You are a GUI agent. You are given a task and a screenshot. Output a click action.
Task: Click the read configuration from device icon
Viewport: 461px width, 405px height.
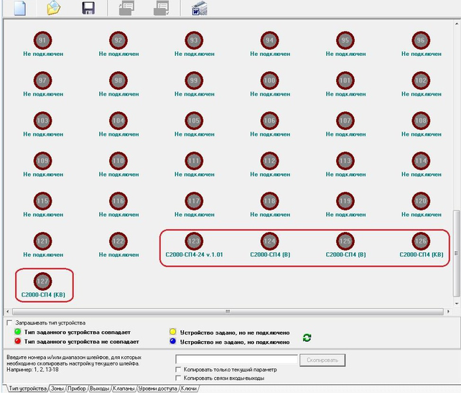pyautogui.click(x=126, y=8)
